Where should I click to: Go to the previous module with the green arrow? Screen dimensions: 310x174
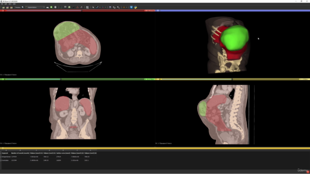[51, 7]
